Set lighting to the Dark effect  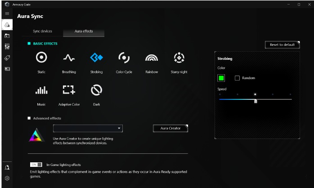pyautogui.click(x=97, y=90)
